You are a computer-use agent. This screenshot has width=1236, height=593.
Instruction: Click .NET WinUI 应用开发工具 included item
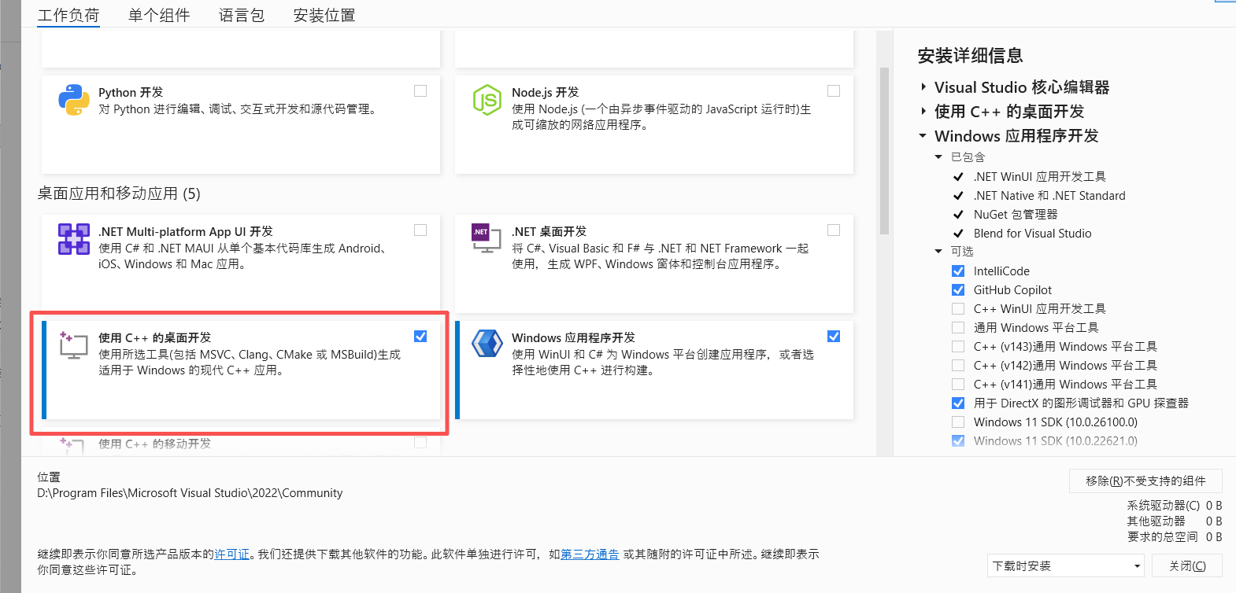coord(1039,177)
